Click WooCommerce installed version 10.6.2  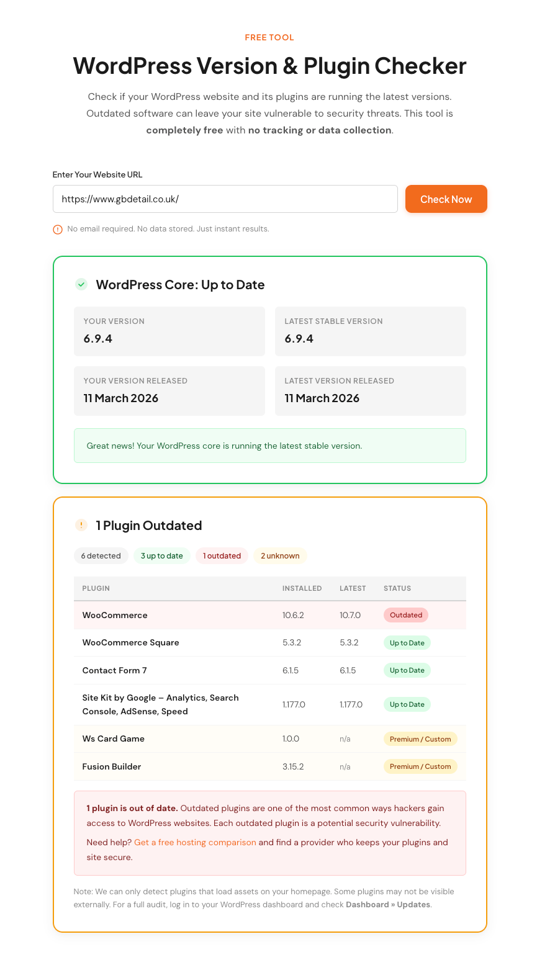tap(293, 615)
